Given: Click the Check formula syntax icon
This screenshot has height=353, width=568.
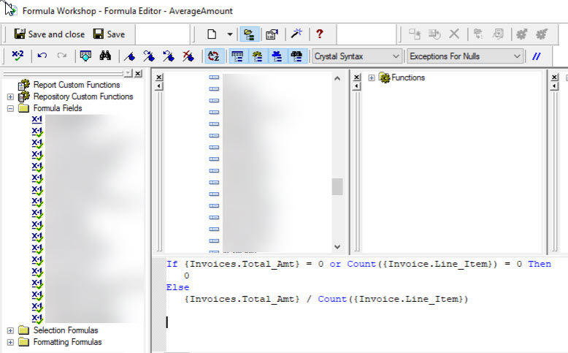Looking at the screenshot, I should (x=18, y=56).
